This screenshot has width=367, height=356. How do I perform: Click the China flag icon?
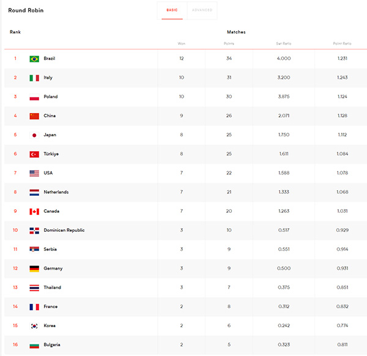click(x=34, y=116)
